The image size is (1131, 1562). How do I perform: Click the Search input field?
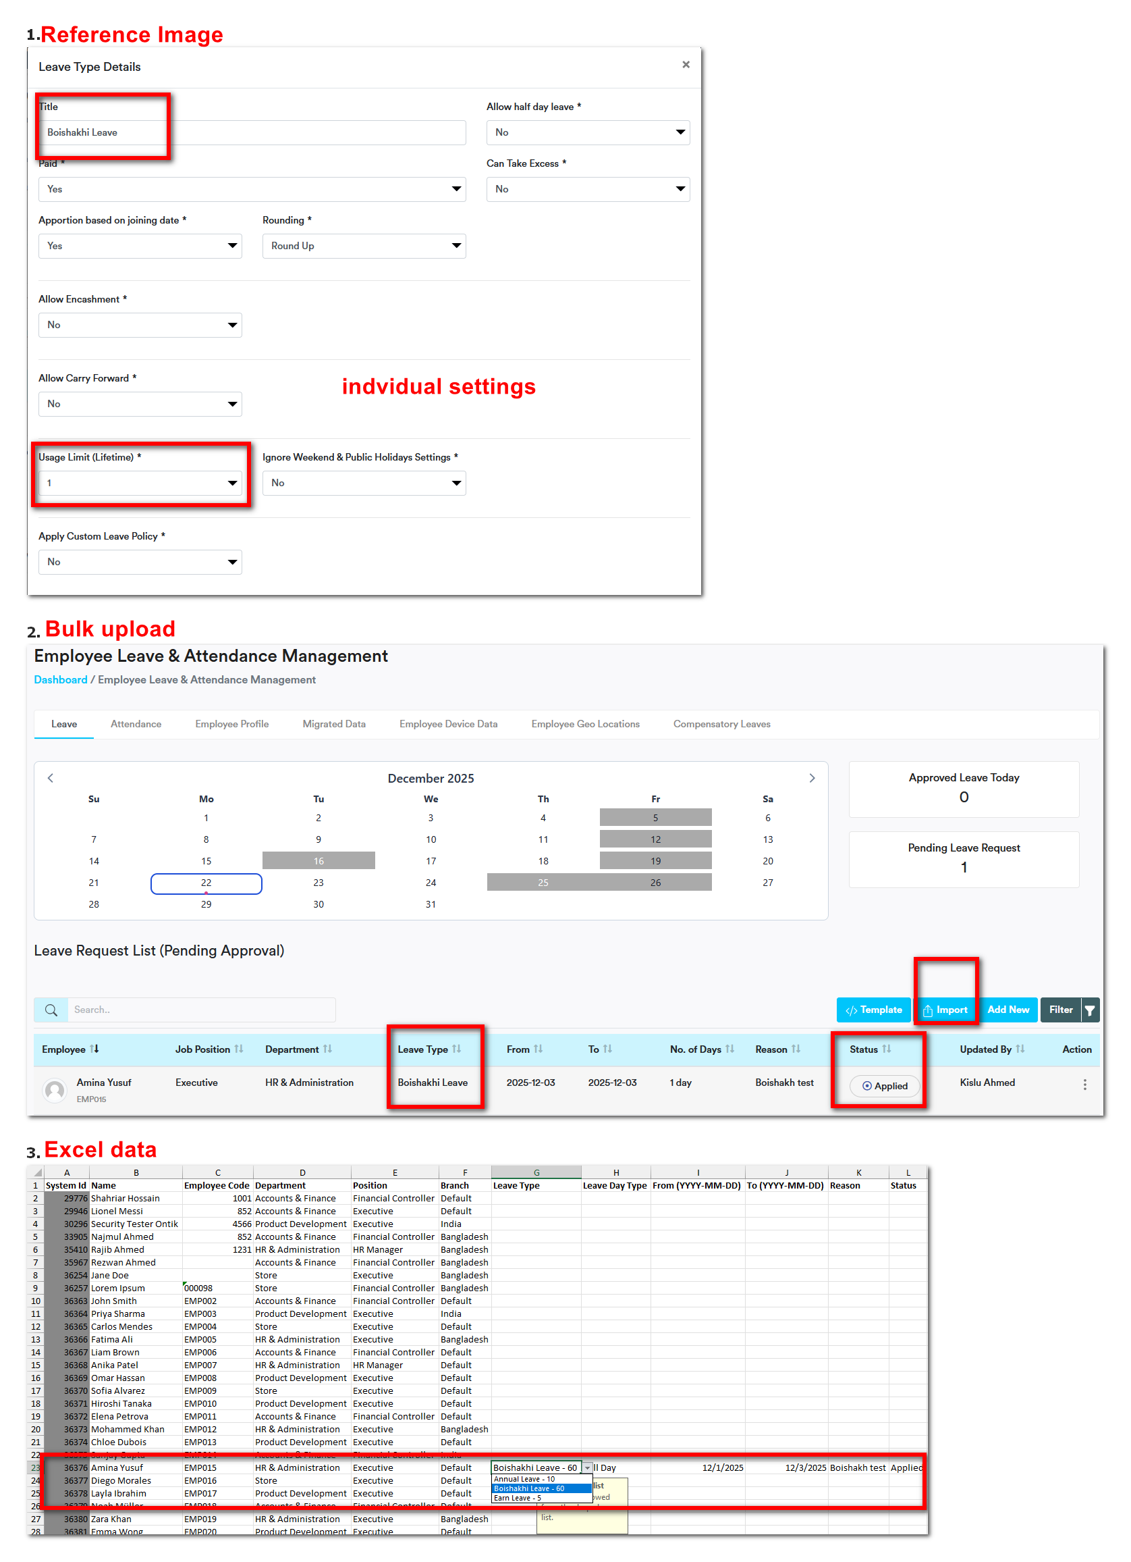point(201,1010)
